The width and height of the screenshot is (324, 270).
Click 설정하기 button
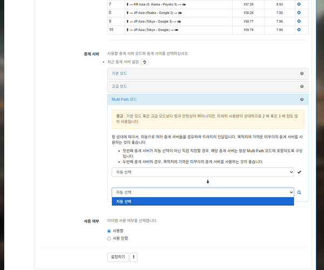click(118, 257)
